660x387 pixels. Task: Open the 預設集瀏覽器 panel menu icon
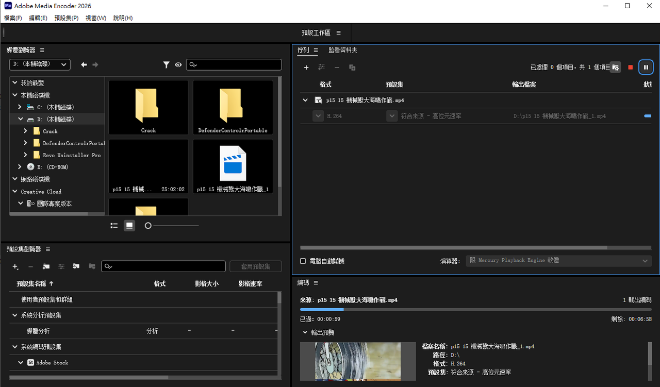coord(48,249)
